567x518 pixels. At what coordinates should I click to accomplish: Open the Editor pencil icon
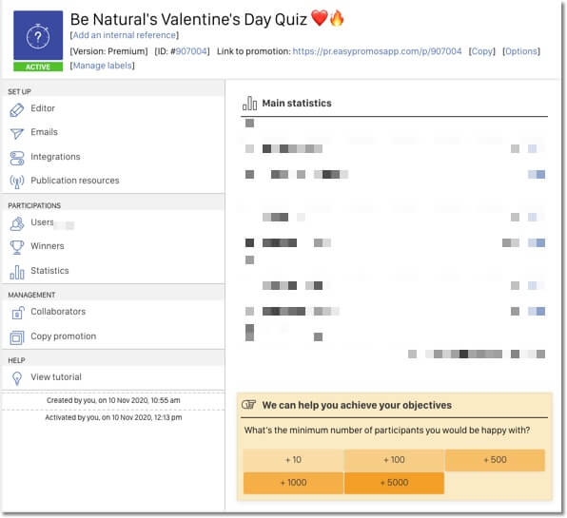pos(16,110)
